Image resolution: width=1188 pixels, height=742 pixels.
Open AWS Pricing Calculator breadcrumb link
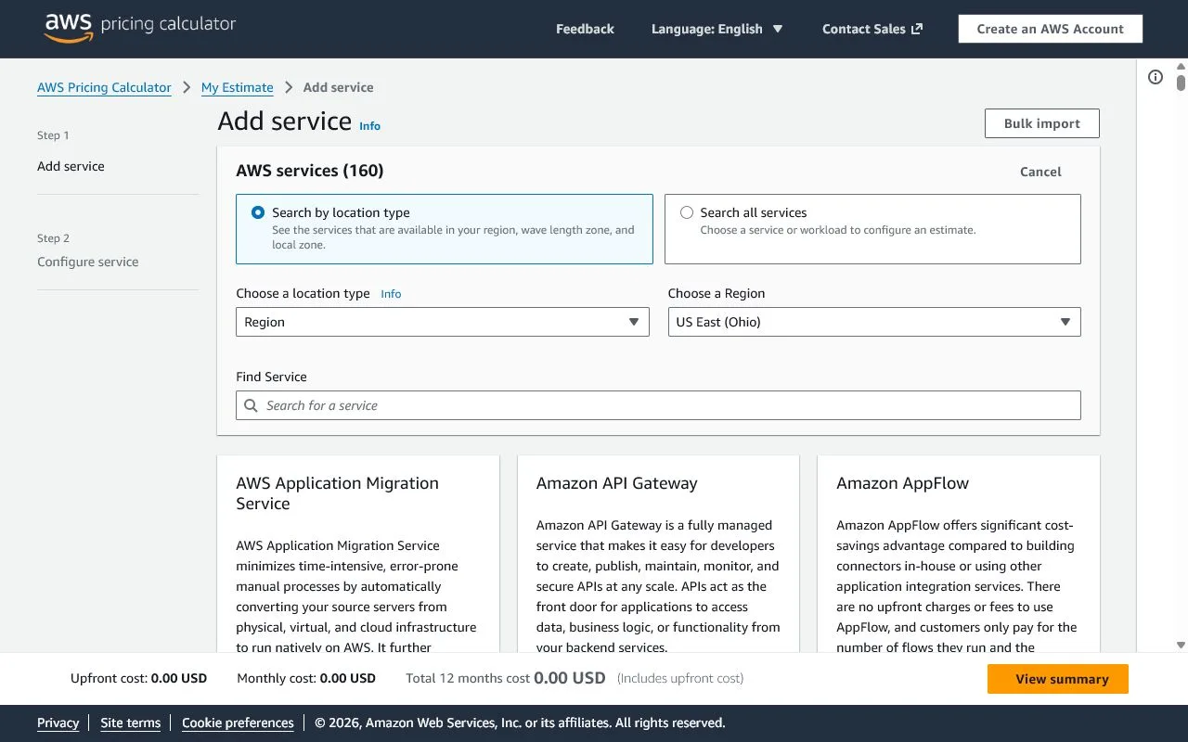(x=104, y=87)
